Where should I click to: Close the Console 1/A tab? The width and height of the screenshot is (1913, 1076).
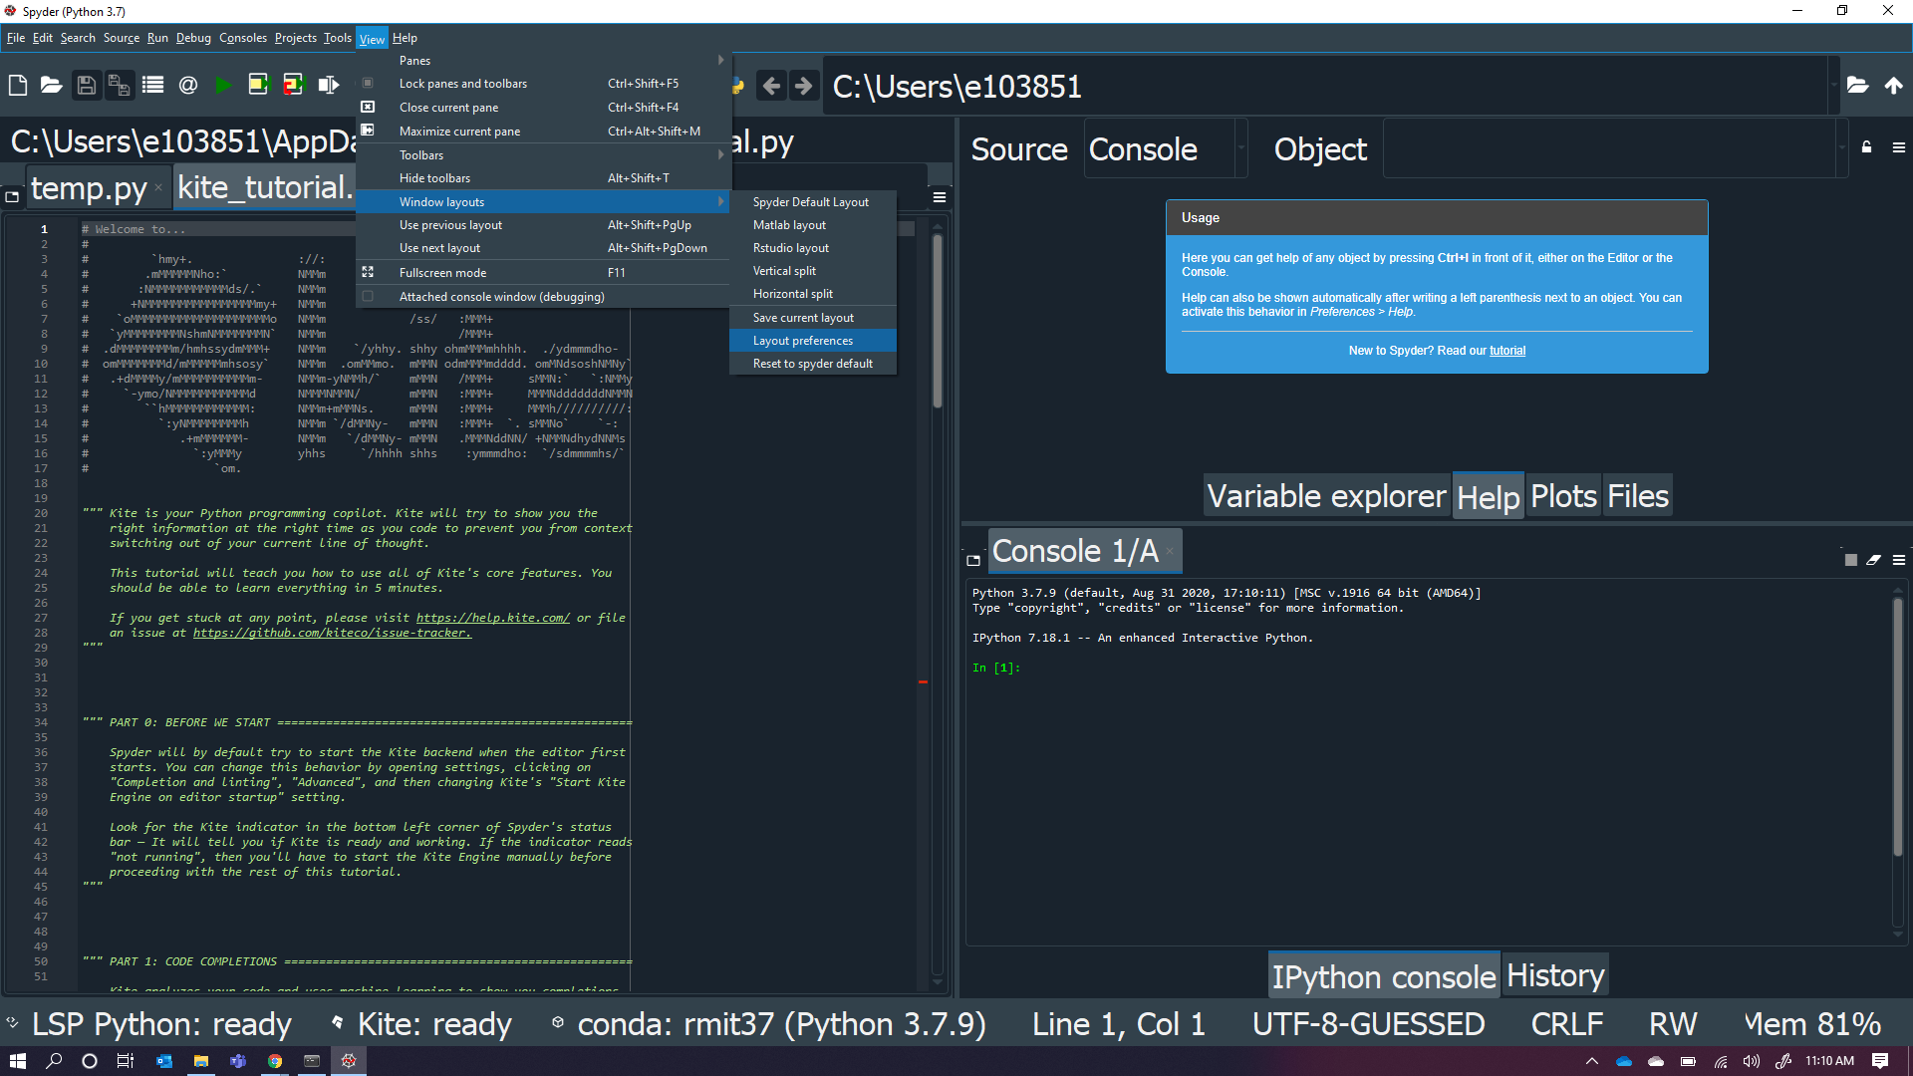point(1170,551)
